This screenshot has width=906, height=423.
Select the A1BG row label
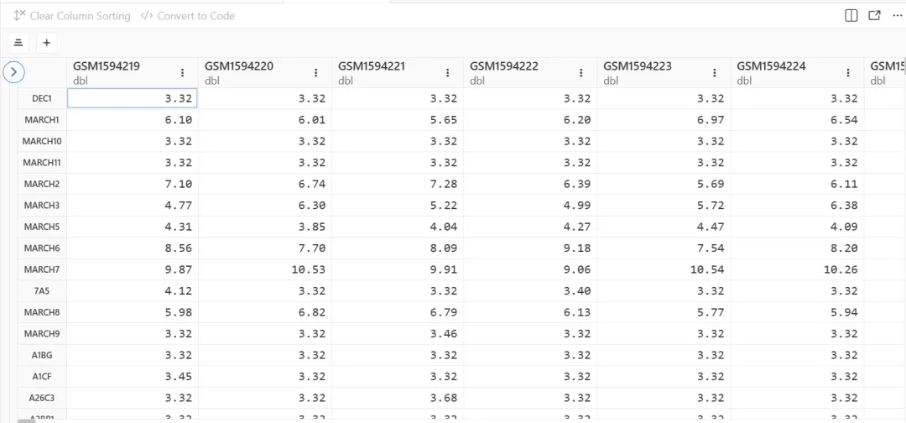pyautogui.click(x=42, y=355)
